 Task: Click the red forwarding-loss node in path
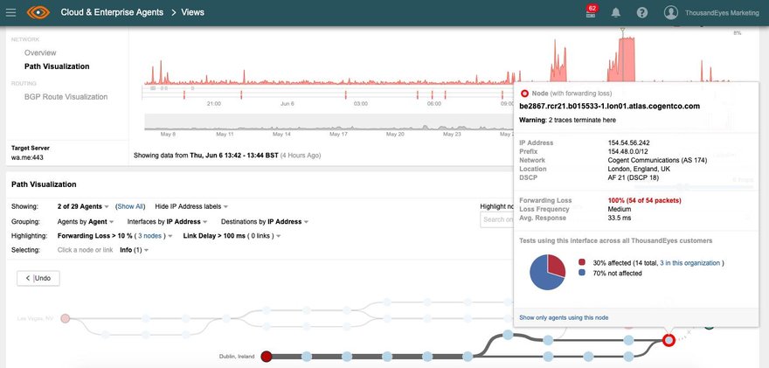(x=668, y=339)
